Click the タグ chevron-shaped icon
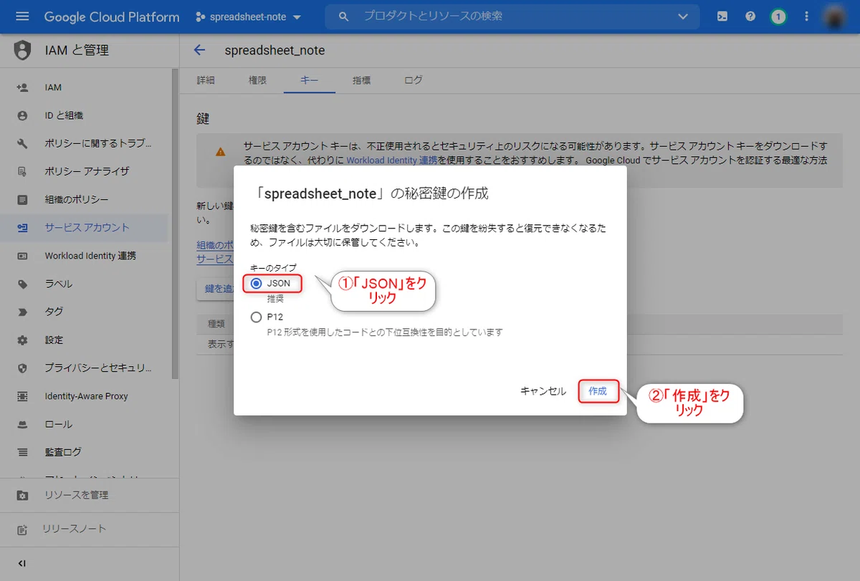This screenshot has width=860, height=581. click(x=22, y=312)
